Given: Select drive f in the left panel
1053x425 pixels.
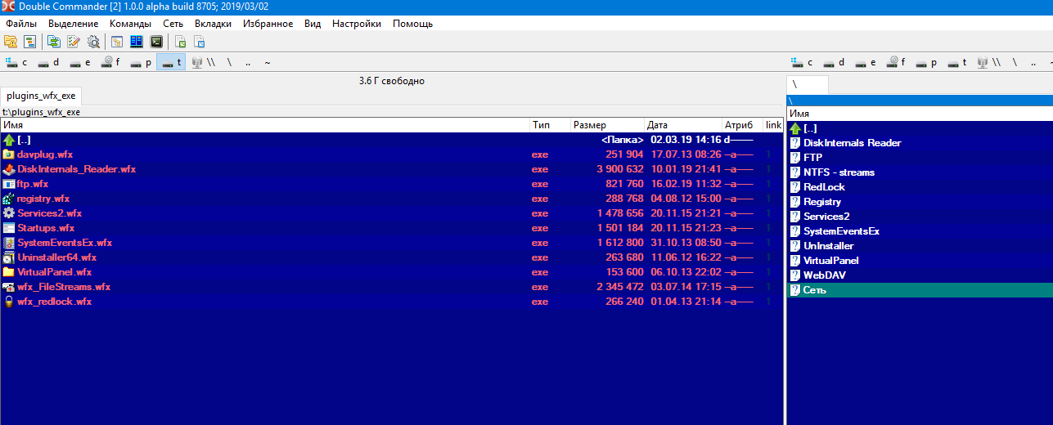Looking at the screenshot, I should (x=110, y=62).
